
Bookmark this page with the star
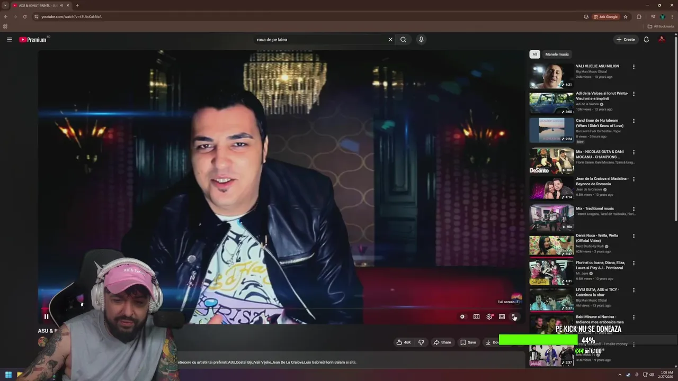tap(626, 16)
